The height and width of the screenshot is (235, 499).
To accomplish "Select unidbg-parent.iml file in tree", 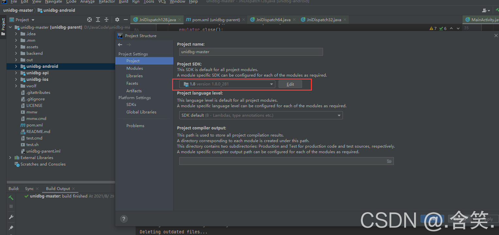I will [x=43, y=151].
